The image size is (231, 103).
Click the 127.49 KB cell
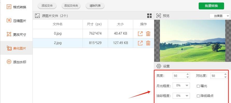(x=121, y=43)
